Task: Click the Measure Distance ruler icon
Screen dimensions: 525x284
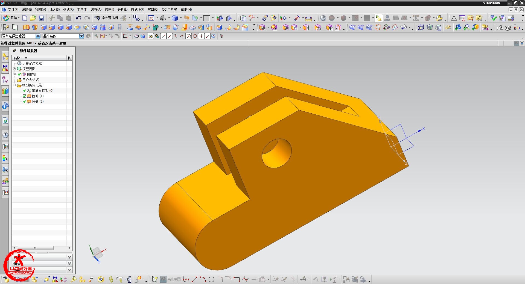Action: pos(308,18)
